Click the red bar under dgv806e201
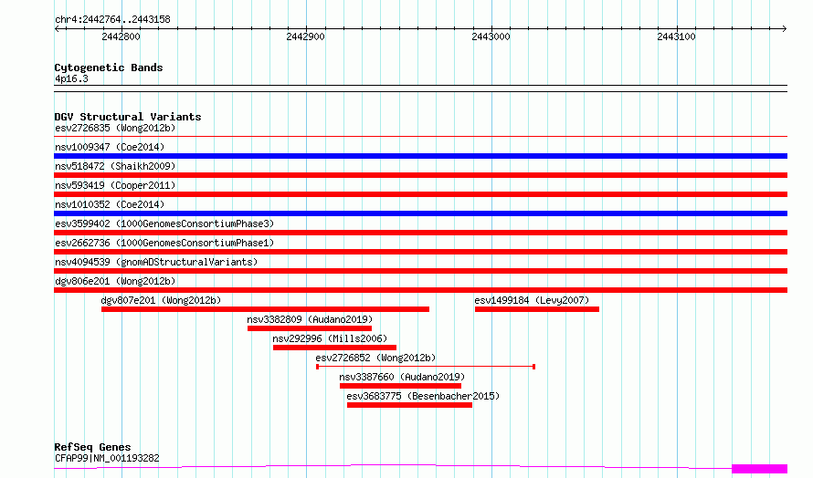Image resolution: width=813 pixels, height=478 pixels. tap(420, 290)
